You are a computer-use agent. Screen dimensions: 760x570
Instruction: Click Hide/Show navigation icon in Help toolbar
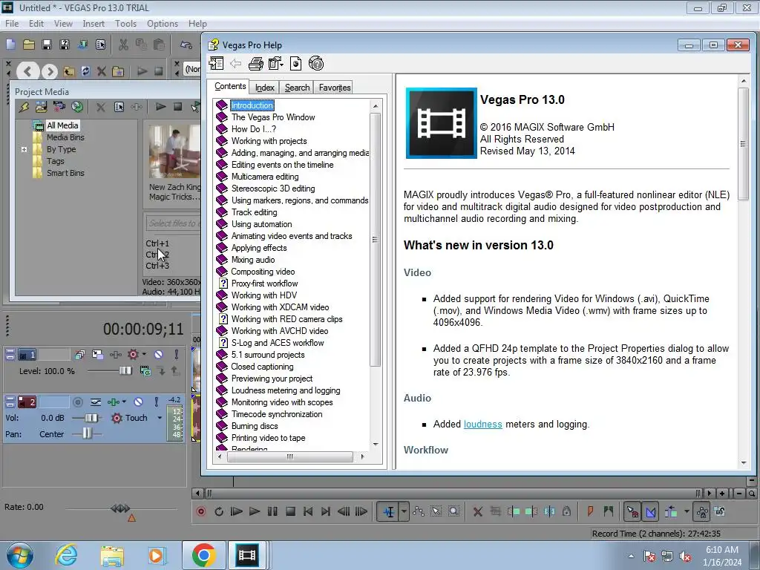coord(216,64)
